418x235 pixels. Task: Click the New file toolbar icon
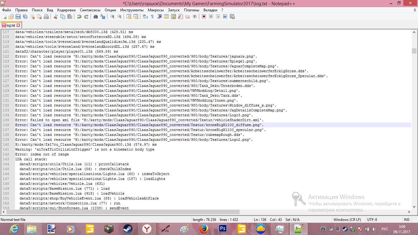4,17
